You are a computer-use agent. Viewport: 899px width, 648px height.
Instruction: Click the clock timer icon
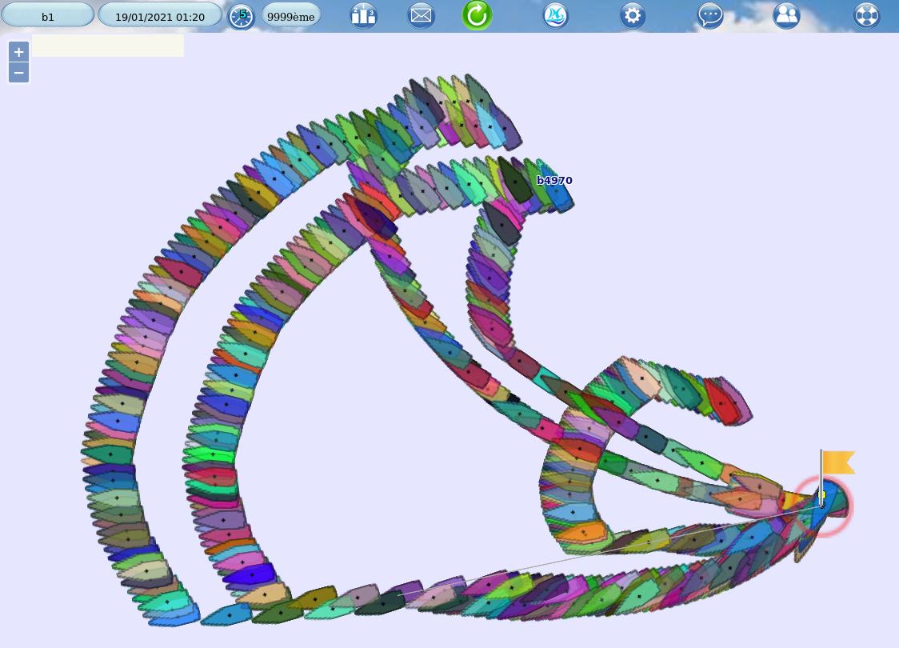241,16
